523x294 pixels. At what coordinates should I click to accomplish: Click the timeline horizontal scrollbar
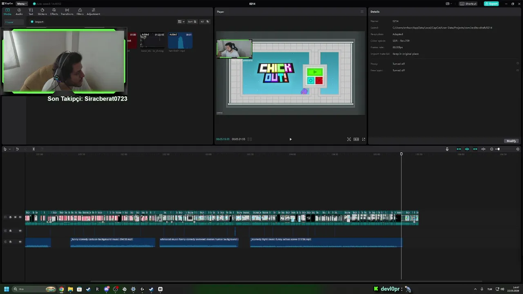286,281
